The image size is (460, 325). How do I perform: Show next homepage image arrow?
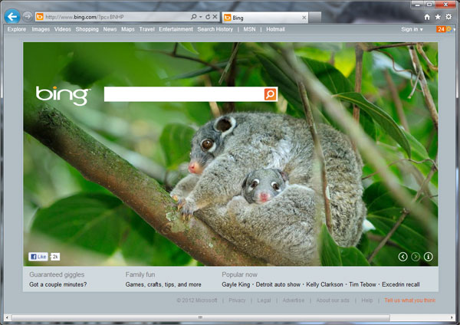416,257
